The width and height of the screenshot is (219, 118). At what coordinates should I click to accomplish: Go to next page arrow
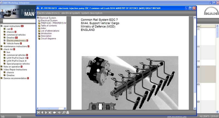pyautogui.click(x=46, y=112)
